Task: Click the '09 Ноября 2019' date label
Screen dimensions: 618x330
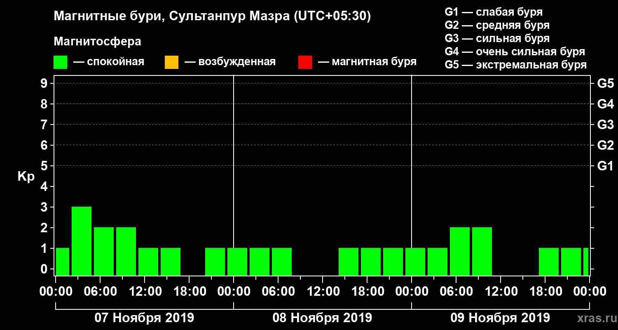Action: pyautogui.click(x=500, y=318)
